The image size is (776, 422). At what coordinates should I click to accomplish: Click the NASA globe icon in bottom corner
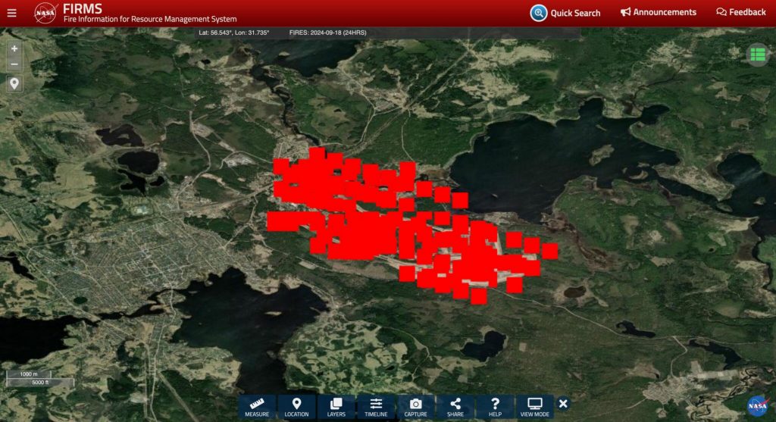click(x=756, y=405)
